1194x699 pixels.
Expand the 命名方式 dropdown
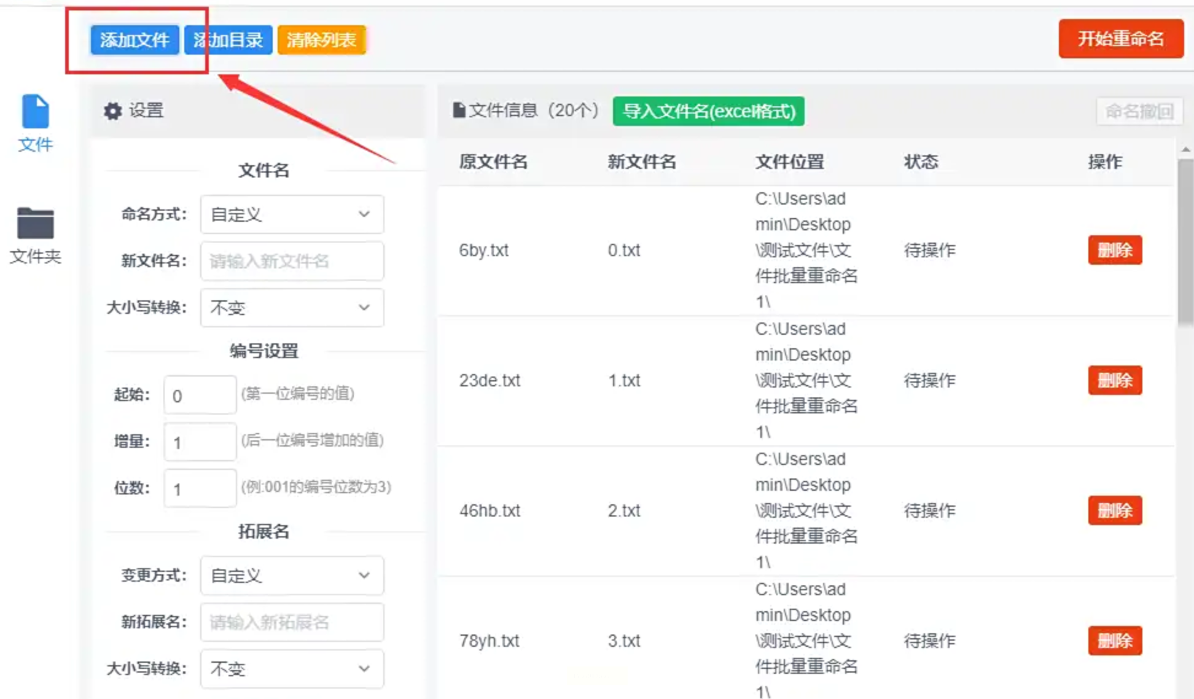292,214
